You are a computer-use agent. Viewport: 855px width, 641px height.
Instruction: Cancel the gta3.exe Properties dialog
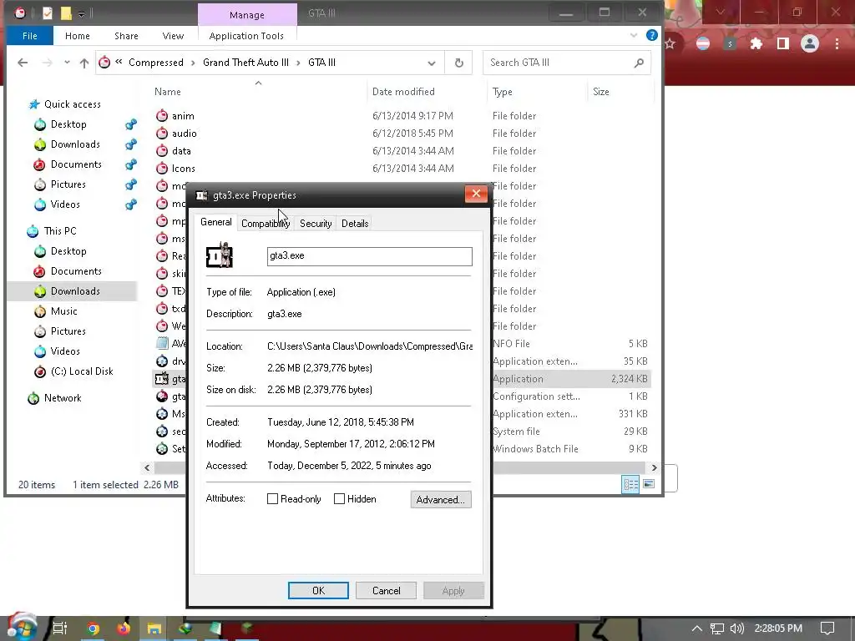[x=386, y=590]
